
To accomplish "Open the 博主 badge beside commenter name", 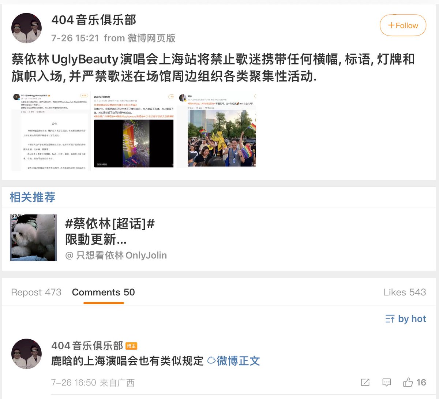I will click(x=131, y=346).
